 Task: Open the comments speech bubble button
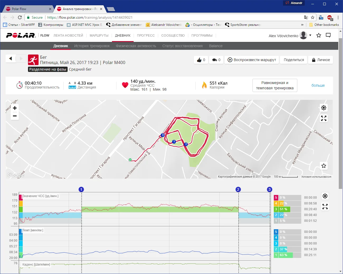coord(216,60)
